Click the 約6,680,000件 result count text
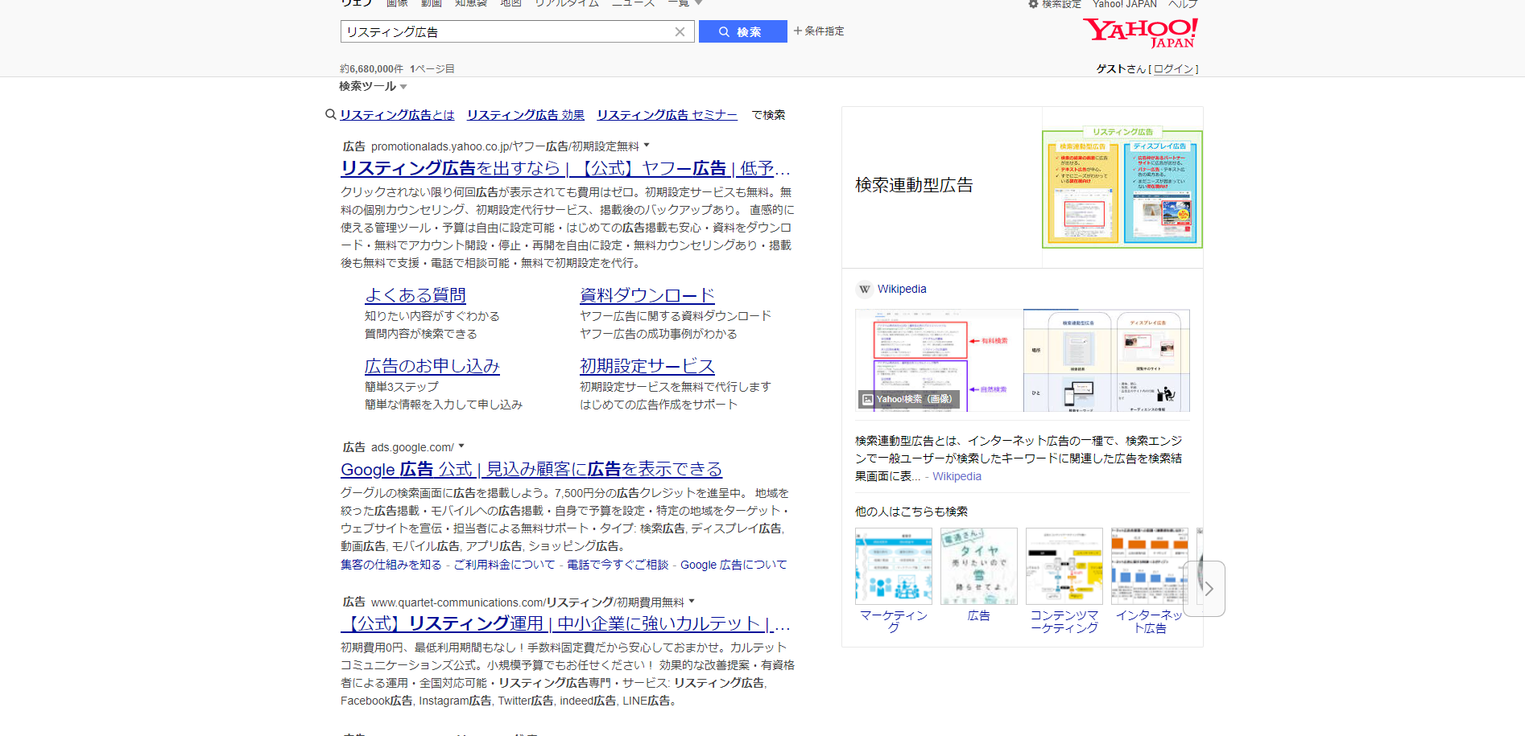This screenshot has height=736, width=1525. click(372, 69)
